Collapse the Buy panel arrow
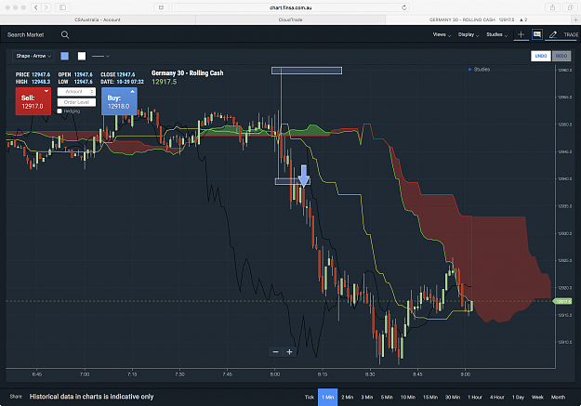Screen dimensions: 581x406 pos(132,91)
